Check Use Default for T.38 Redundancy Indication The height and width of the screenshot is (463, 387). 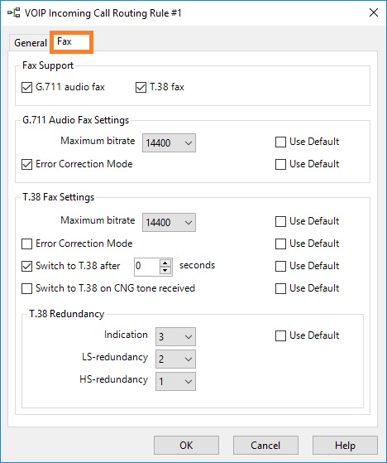click(x=280, y=335)
